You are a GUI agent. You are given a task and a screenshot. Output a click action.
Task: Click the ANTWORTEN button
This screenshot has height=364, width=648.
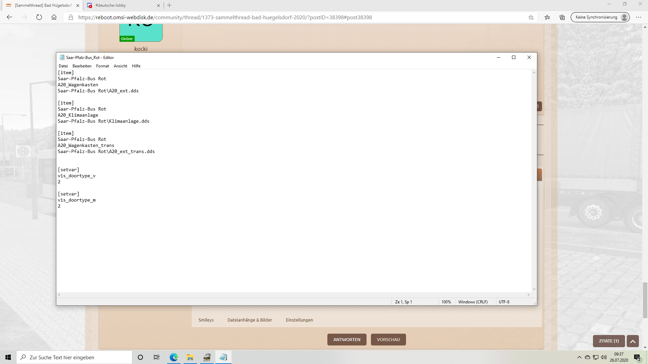(x=347, y=339)
